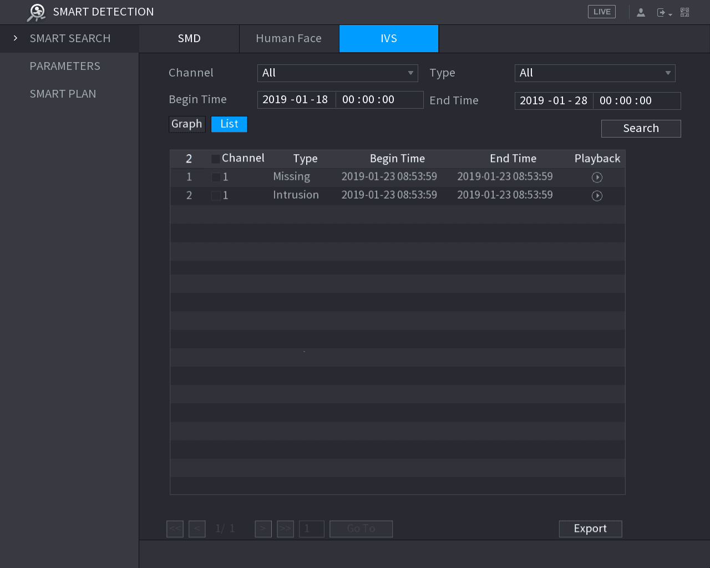Click the Go To page button

[x=361, y=529]
